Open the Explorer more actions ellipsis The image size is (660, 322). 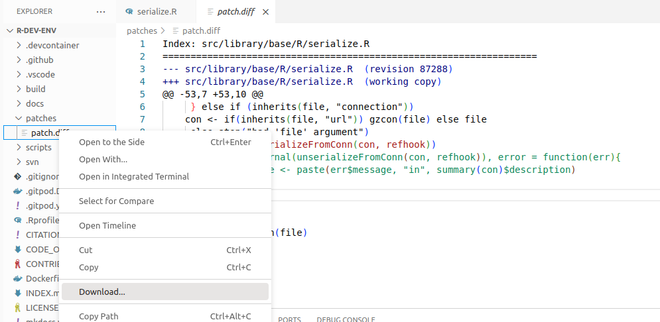(x=101, y=12)
